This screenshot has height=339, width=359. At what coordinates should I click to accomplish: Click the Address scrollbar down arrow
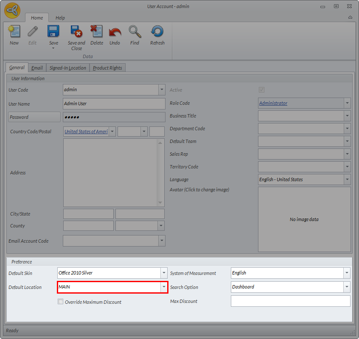click(x=160, y=202)
